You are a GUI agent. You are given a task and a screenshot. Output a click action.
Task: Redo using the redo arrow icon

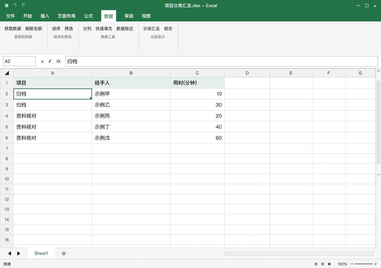[x=24, y=5]
